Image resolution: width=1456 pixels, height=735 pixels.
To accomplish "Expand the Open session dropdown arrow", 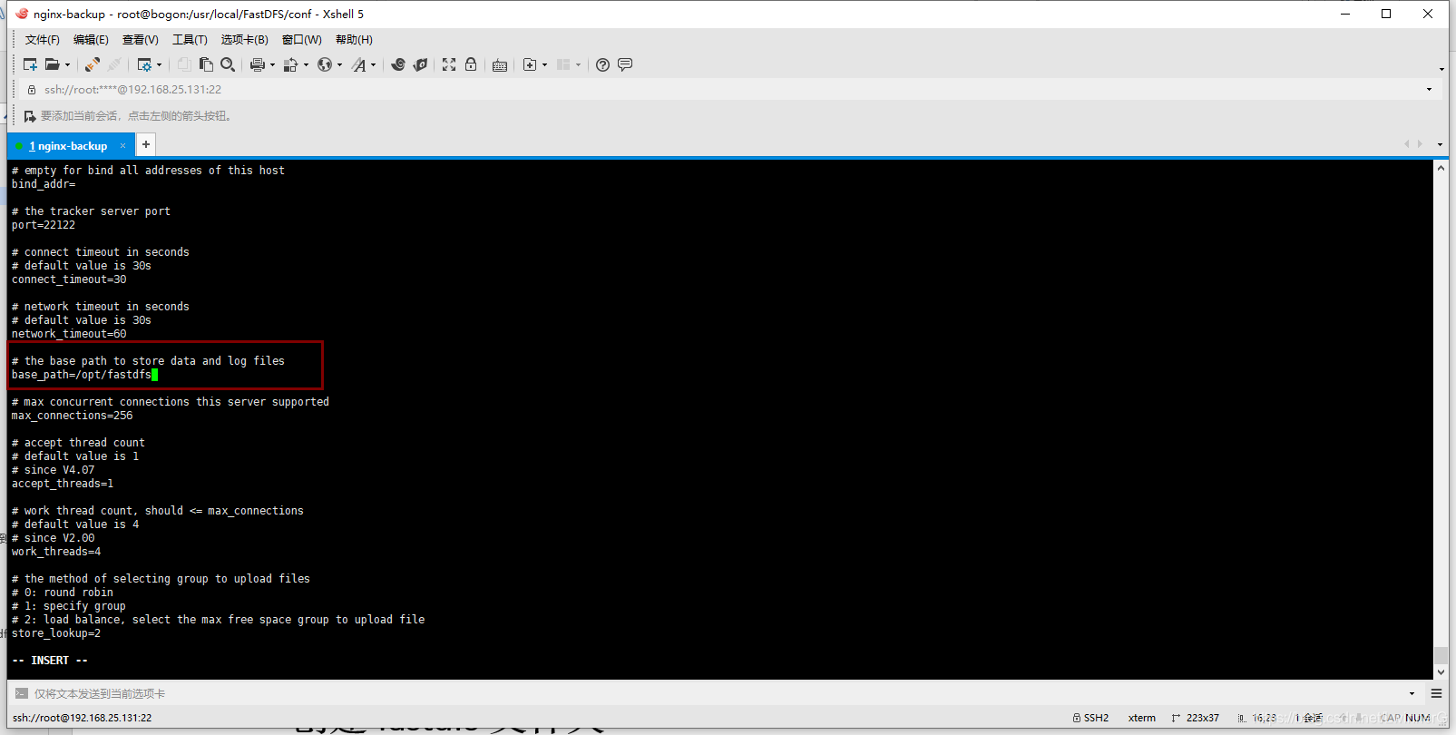I will pos(67,65).
